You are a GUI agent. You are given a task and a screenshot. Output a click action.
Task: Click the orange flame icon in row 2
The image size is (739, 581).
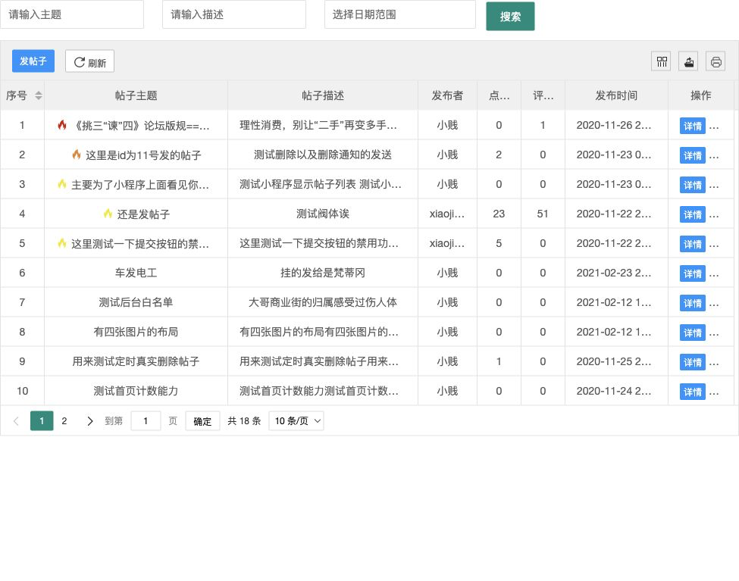point(77,155)
